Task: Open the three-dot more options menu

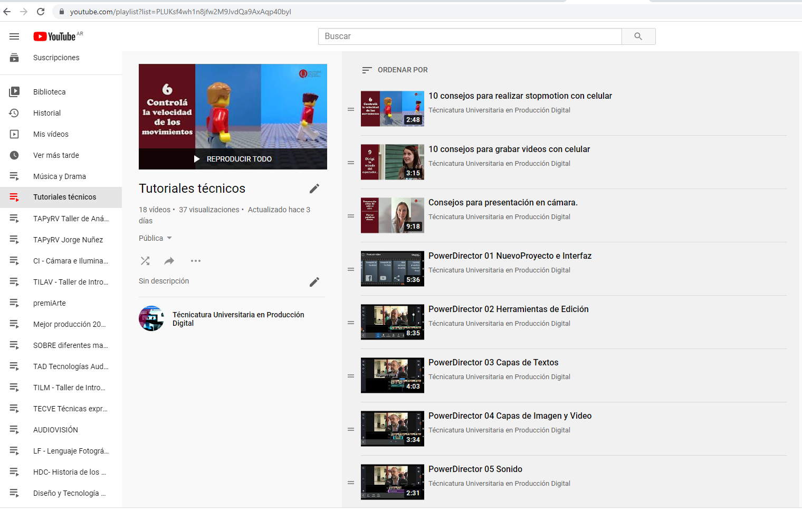Action: pos(196,261)
